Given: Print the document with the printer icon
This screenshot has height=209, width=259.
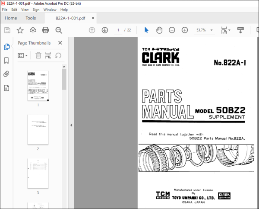Looking at the screenshot, I should pyautogui.click(x=45, y=30).
